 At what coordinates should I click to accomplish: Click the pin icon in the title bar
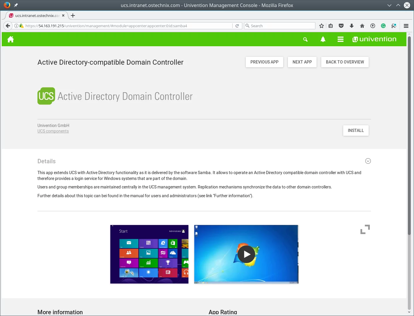pyautogui.click(x=16, y=5)
